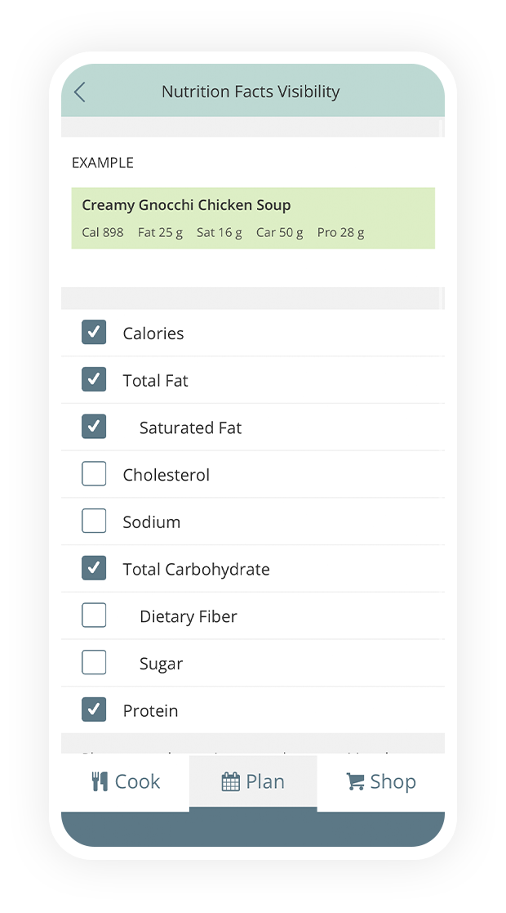Check the Sodium checkbox
This screenshot has height=913, width=506.
pos(94,521)
